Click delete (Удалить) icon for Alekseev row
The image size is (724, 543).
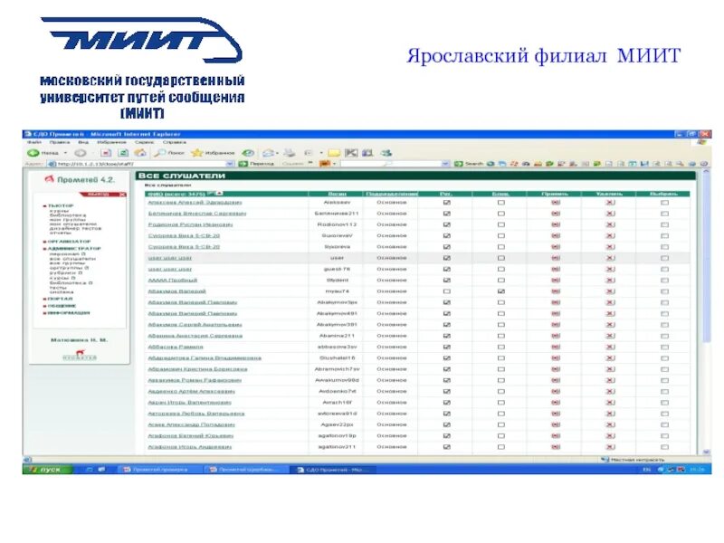[x=610, y=203]
